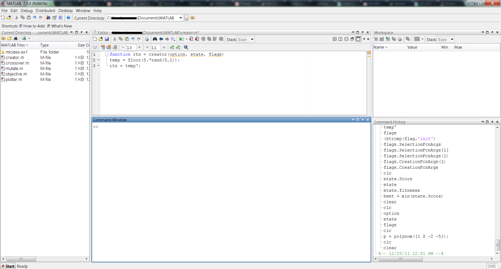Click the Command History vertical scrollbar

(x=497, y=244)
